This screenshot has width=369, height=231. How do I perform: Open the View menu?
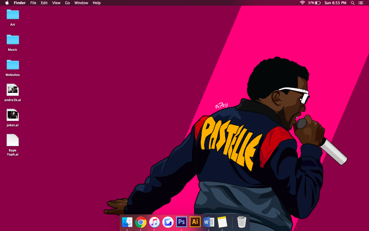[56, 3]
